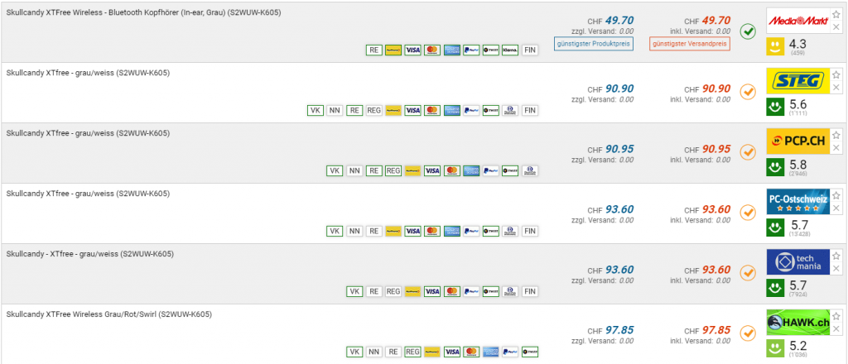Click the MediaMarkt shop logo

(797, 22)
